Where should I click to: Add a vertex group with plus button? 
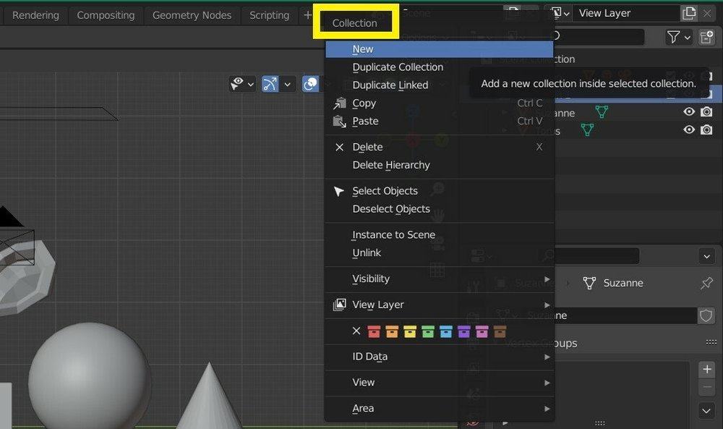706,369
